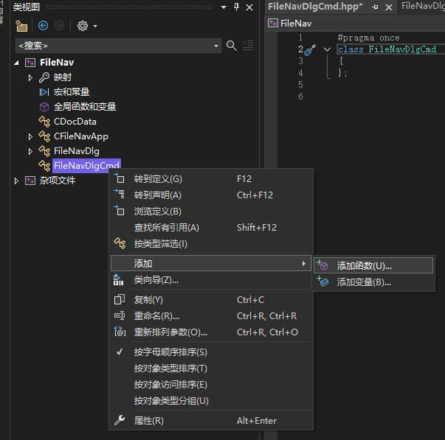Expand the CFileNavApp class node

click(30, 136)
